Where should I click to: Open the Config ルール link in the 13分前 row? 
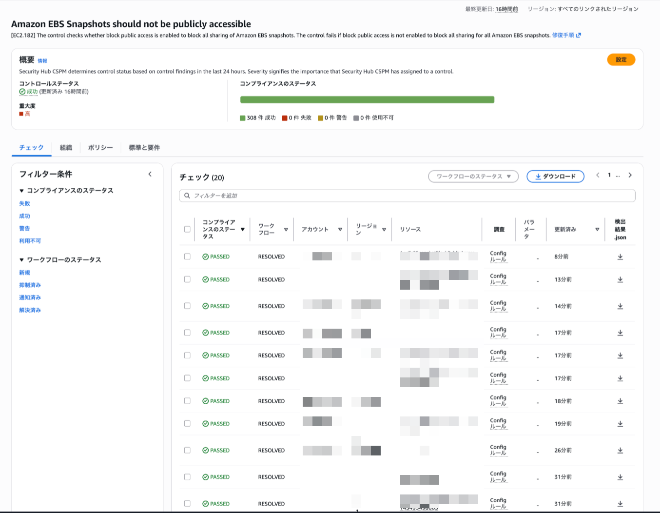tap(498, 279)
